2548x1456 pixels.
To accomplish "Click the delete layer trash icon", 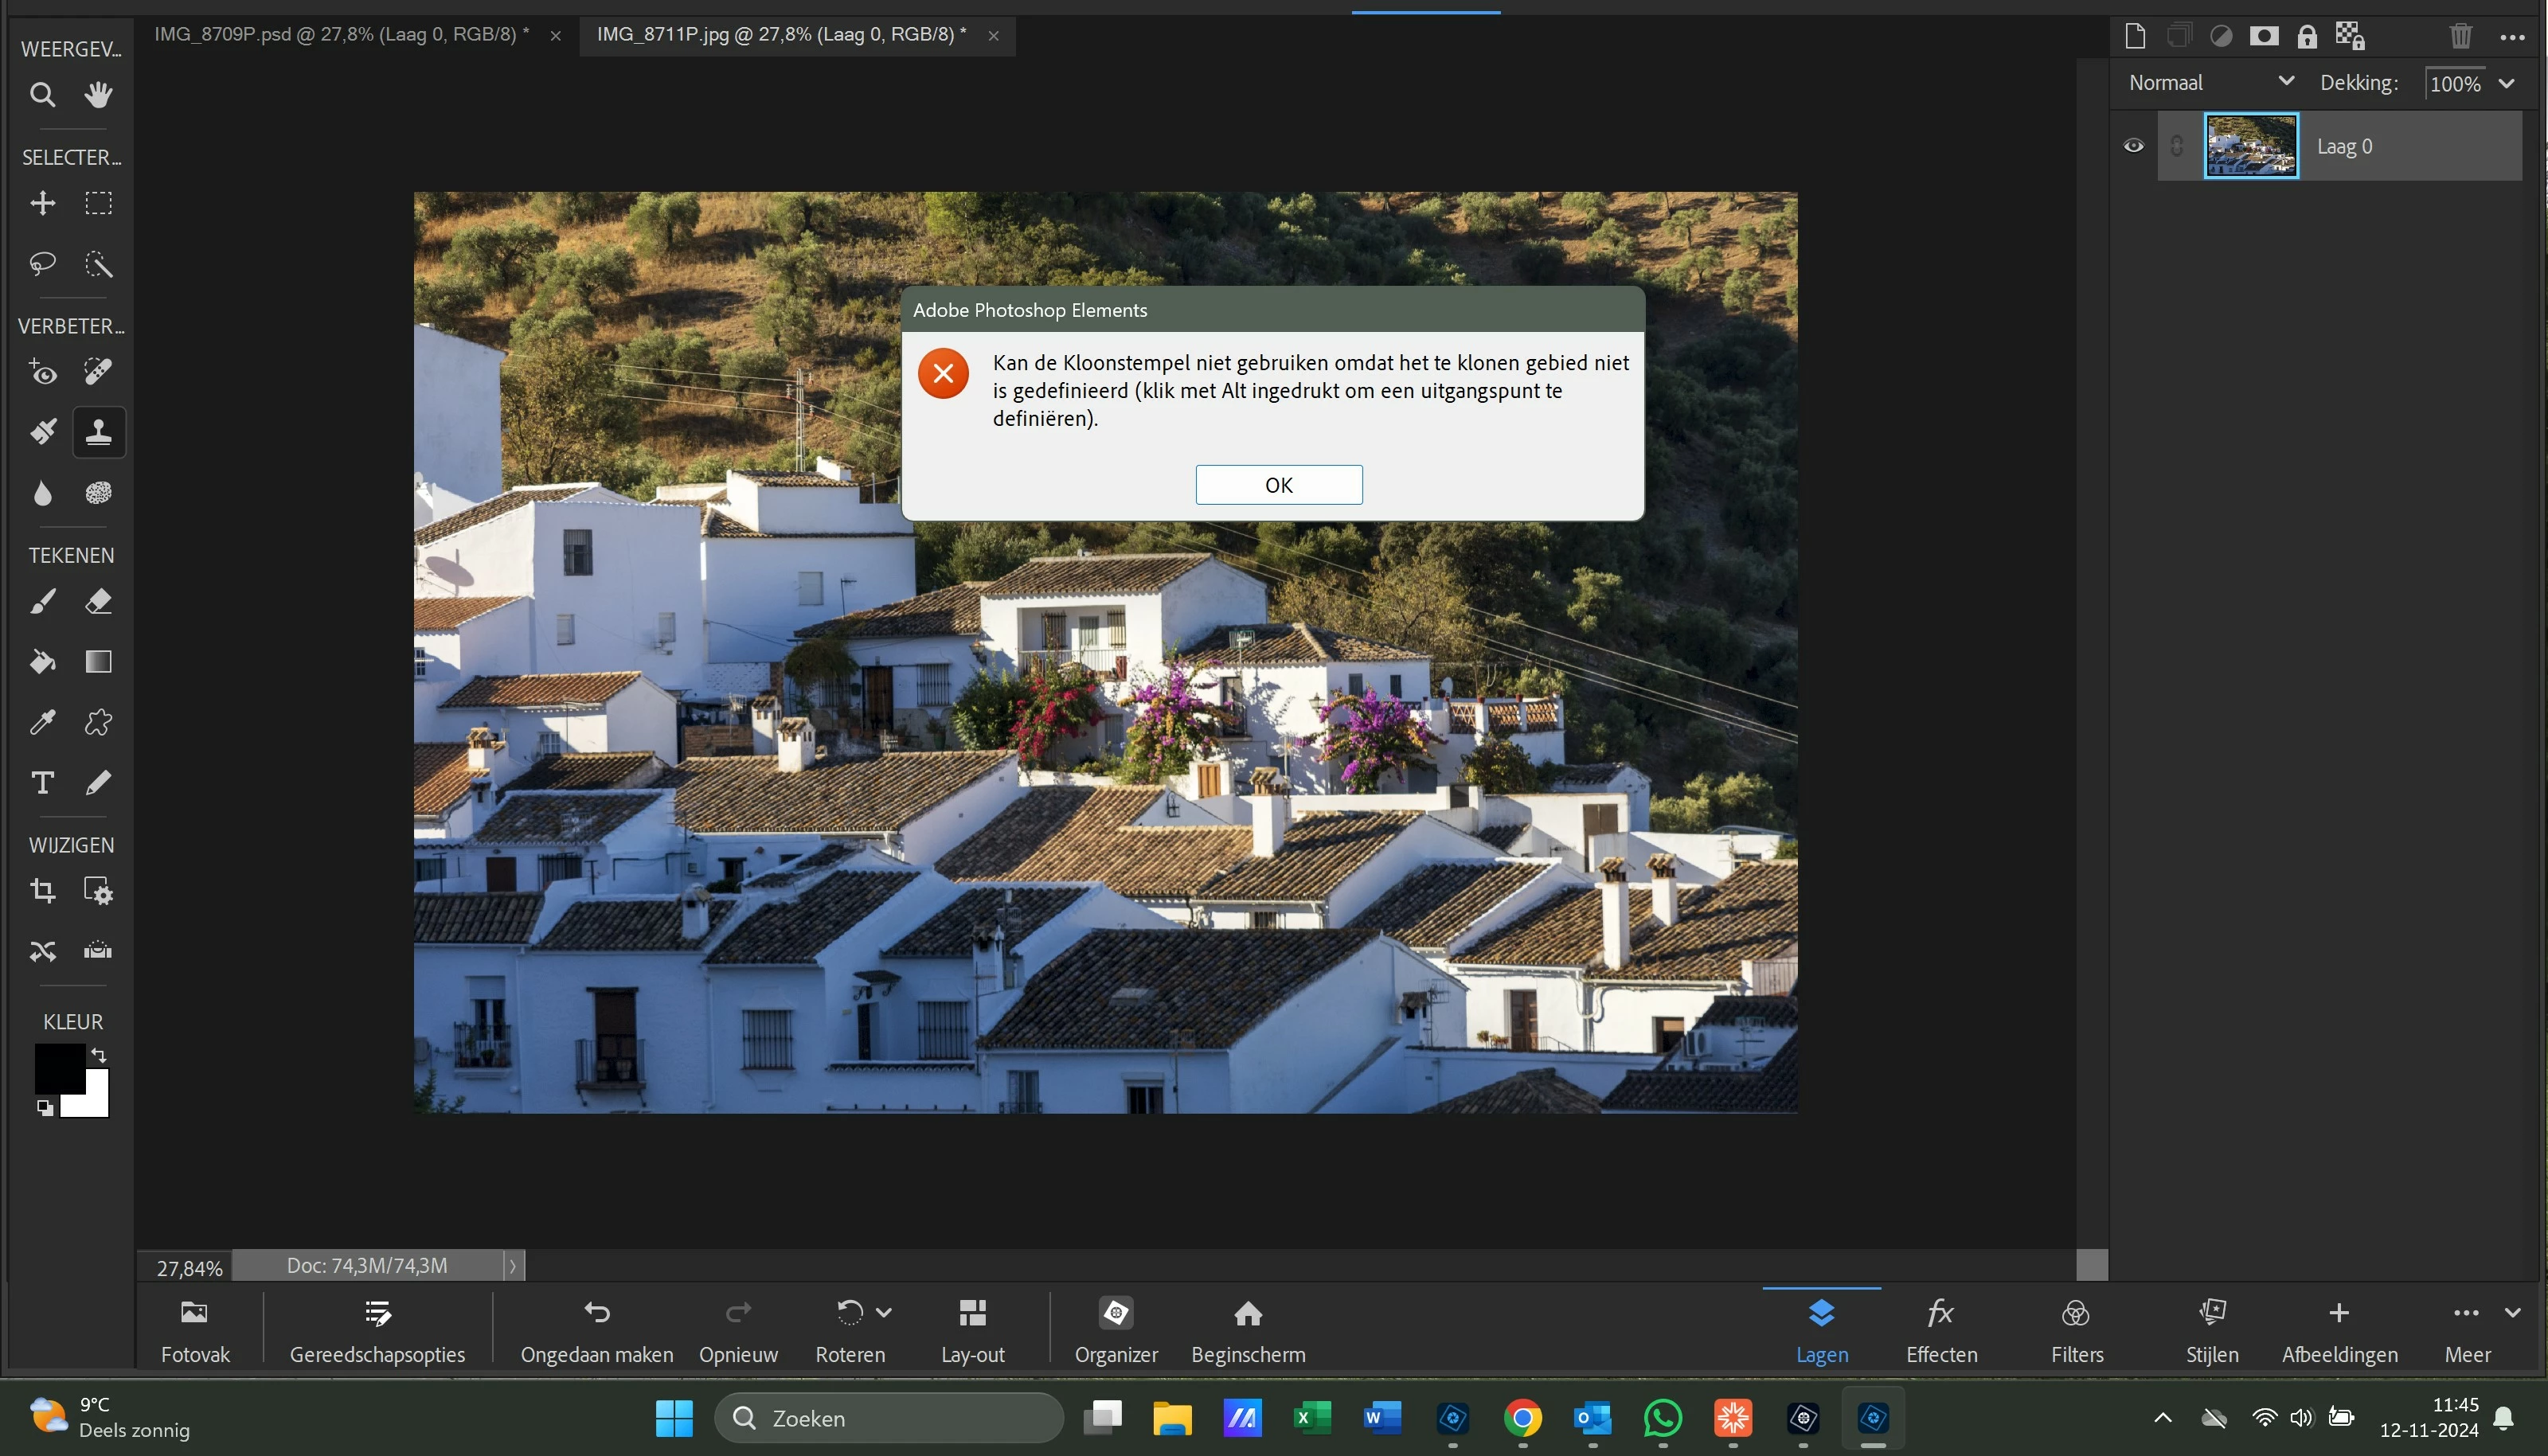I will click(x=2460, y=37).
